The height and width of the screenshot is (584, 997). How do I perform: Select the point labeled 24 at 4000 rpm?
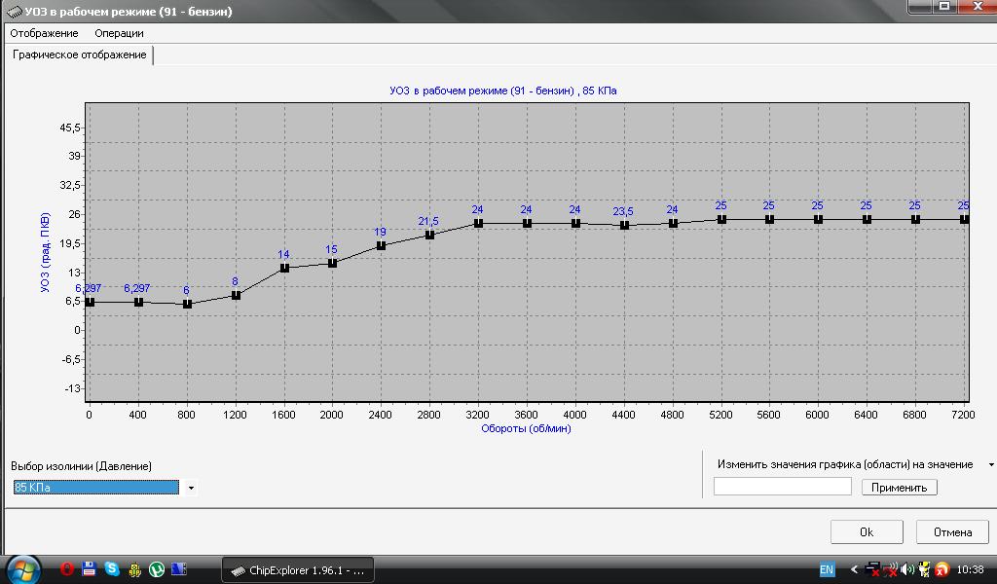[x=575, y=224]
